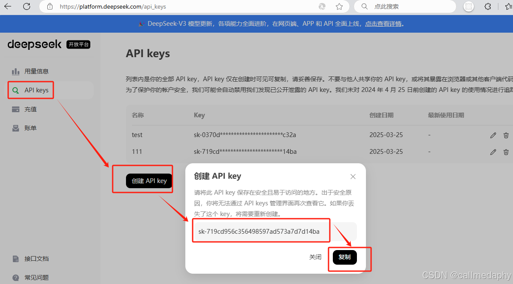Bookmark this page with the star icon
The width and height of the screenshot is (513, 284).
click(x=339, y=6)
